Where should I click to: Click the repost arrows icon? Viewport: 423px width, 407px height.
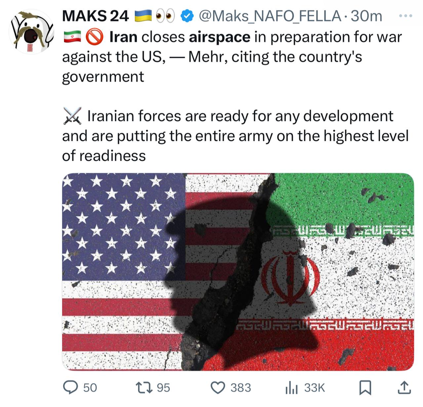click(x=144, y=387)
